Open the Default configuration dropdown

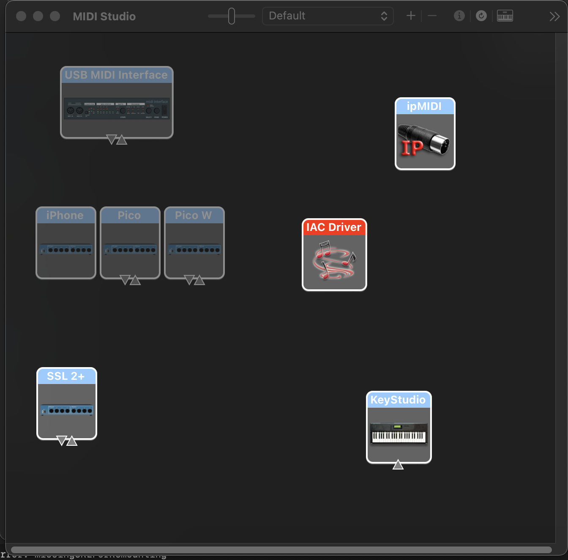point(328,16)
